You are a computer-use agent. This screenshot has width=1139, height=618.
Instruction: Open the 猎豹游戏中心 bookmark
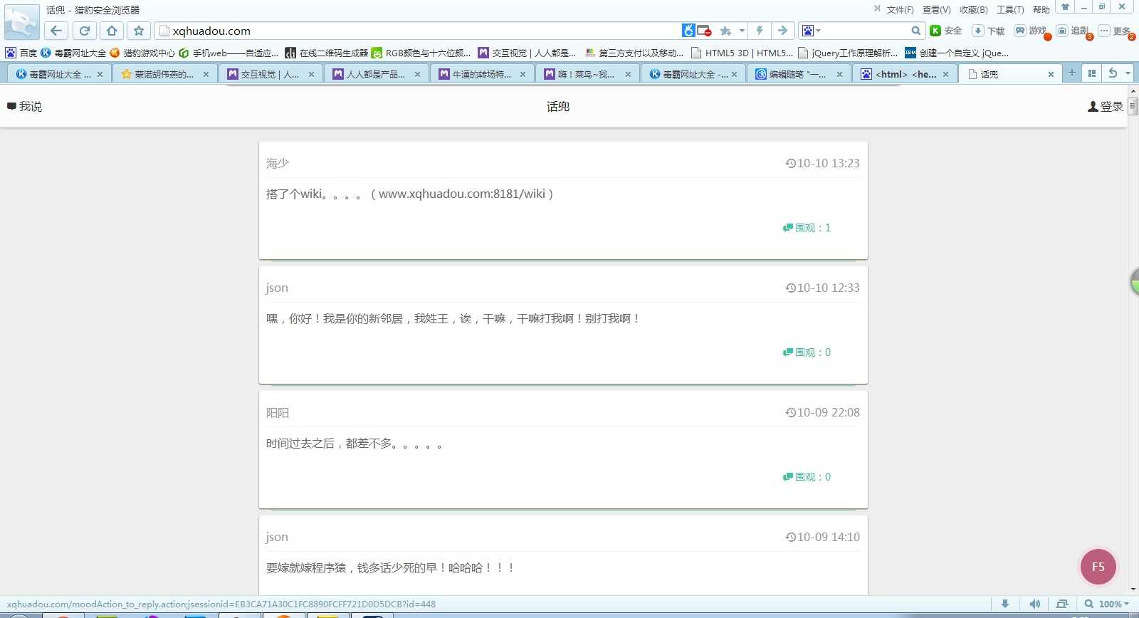click(142, 53)
